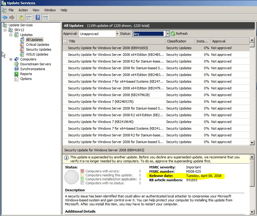Click the details pane scroll up arrow
257x216 pixels.
point(252,157)
